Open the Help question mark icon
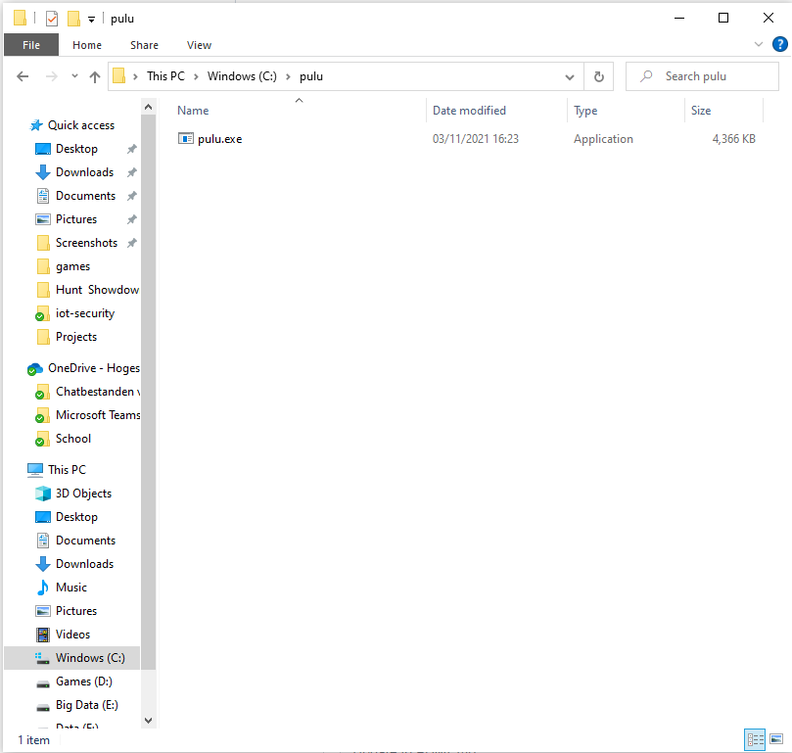This screenshot has width=792, height=753. click(x=780, y=44)
